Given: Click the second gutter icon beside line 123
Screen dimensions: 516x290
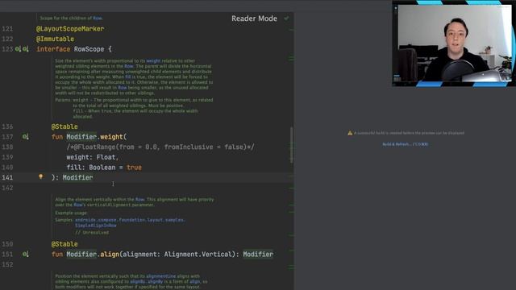Looking at the screenshot, I should [25, 49].
